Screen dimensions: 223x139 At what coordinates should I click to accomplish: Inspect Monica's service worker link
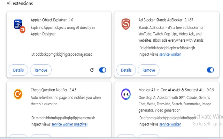click(x=170, y=124)
